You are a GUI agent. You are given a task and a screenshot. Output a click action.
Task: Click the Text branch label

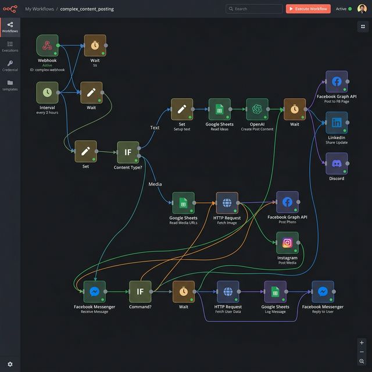(x=155, y=128)
